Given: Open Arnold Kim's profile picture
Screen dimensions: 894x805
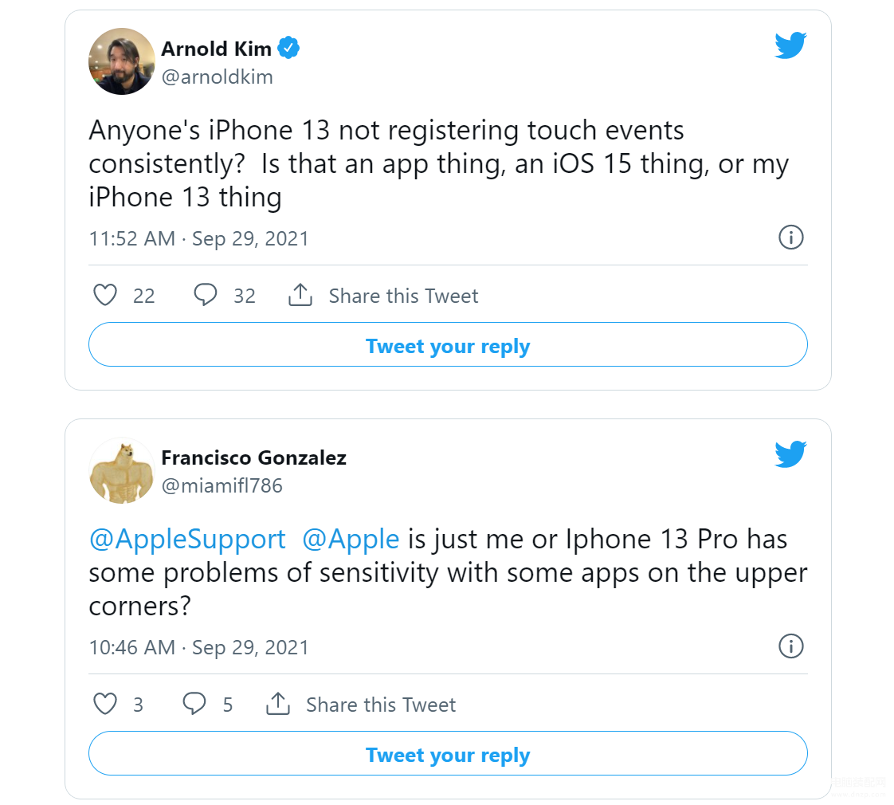Looking at the screenshot, I should coord(122,61).
